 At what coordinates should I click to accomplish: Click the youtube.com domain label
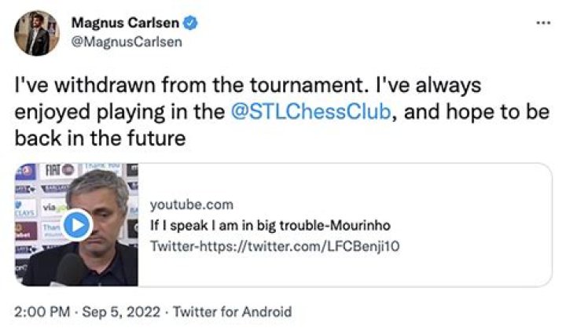191,205
